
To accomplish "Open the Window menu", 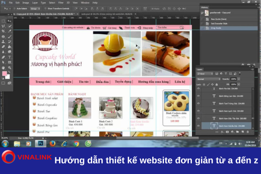I will click(85, 3).
